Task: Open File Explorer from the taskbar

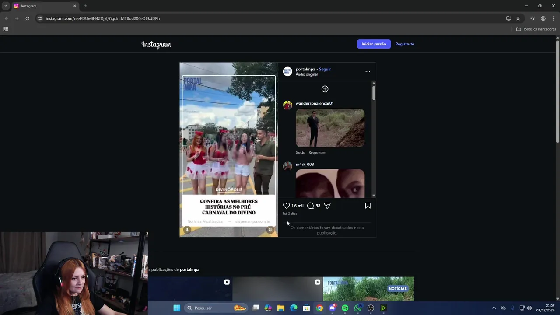Action: (281, 308)
